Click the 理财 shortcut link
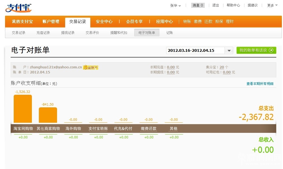The image size is (283, 169). pos(230,22)
